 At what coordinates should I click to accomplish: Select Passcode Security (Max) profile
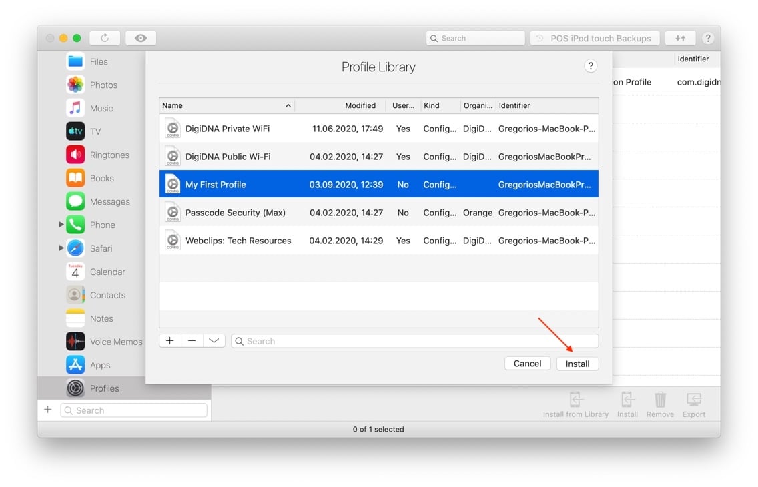click(x=379, y=213)
